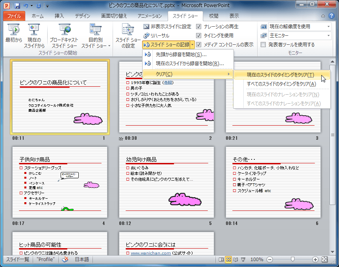This screenshot has width=339, height=267.
Task: Choose すべてのスライドのタイミングをクリア(A)
Action: pyautogui.click(x=282, y=84)
